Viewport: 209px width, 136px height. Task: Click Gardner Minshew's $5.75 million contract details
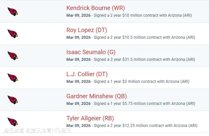144,104
